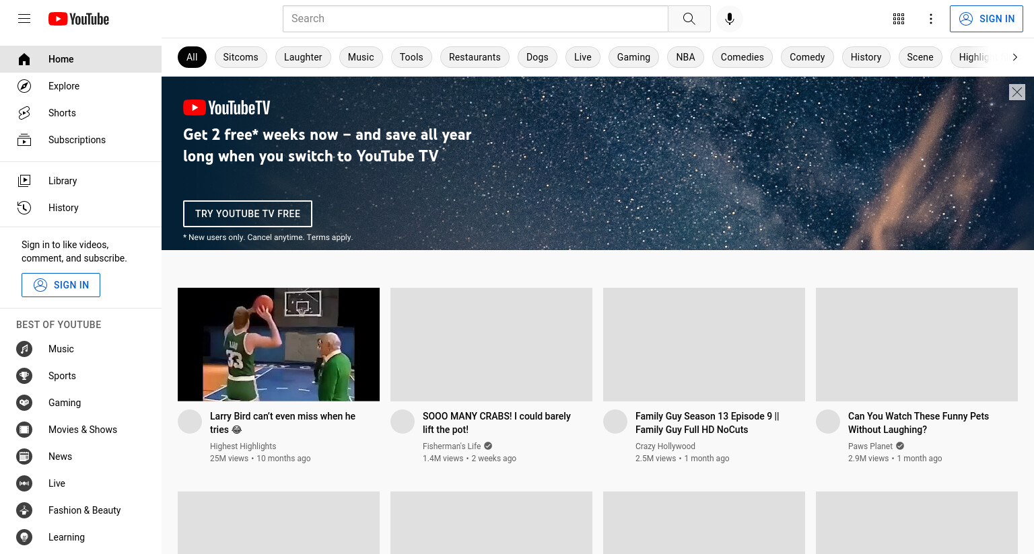The height and width of the screenshot is (554, 1034).
Task: Select the Restaurants filter chip
Action: pos(475,57)
